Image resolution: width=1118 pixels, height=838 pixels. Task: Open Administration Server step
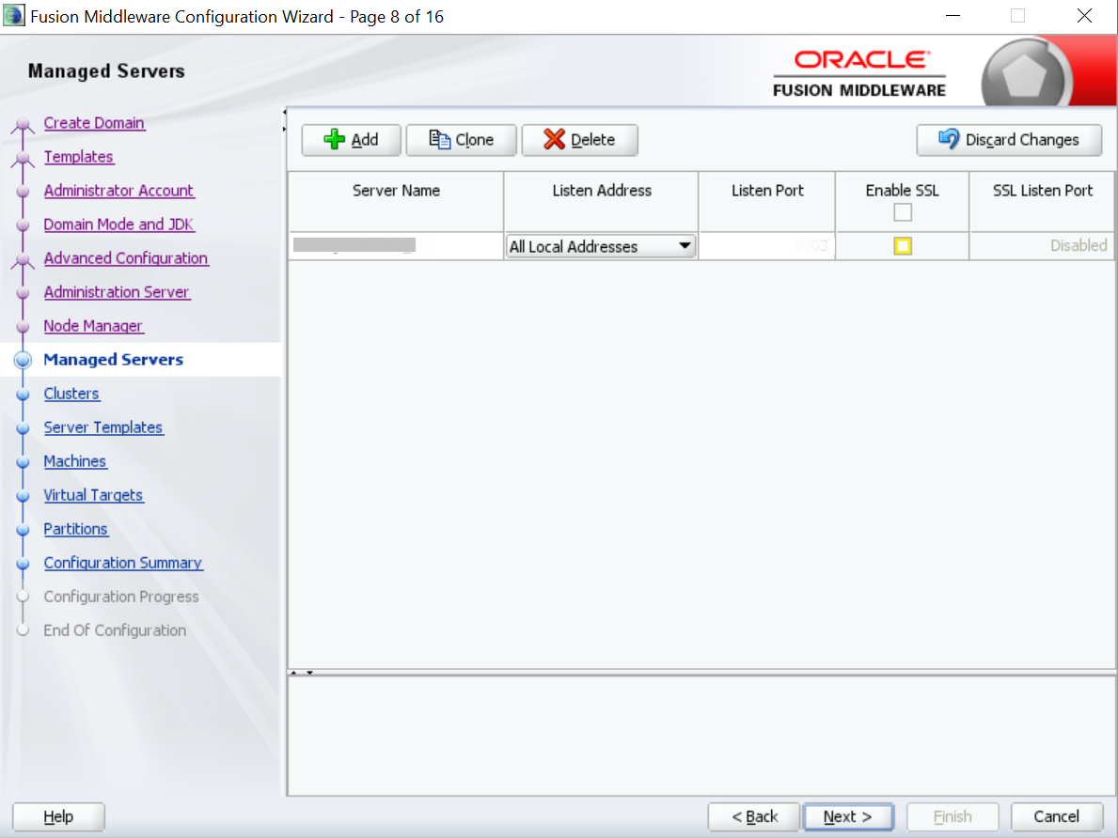117,292
